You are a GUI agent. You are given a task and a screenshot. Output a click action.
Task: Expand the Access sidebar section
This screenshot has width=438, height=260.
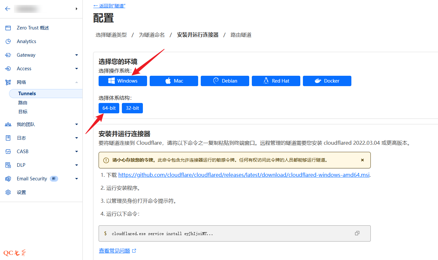tap(77, 69)
